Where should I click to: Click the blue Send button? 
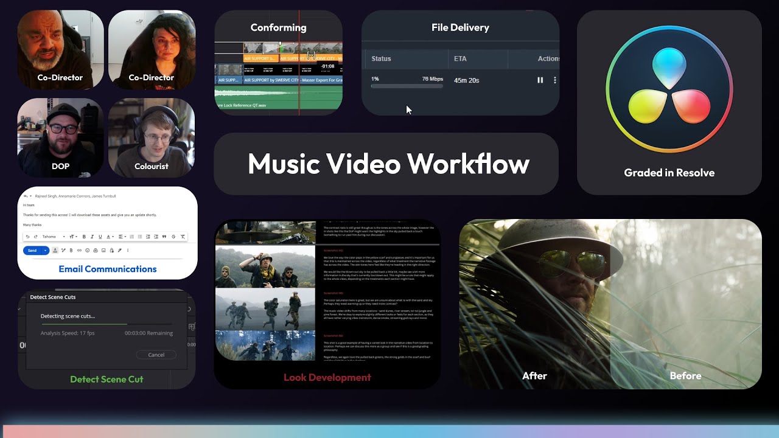pos(32,250)
